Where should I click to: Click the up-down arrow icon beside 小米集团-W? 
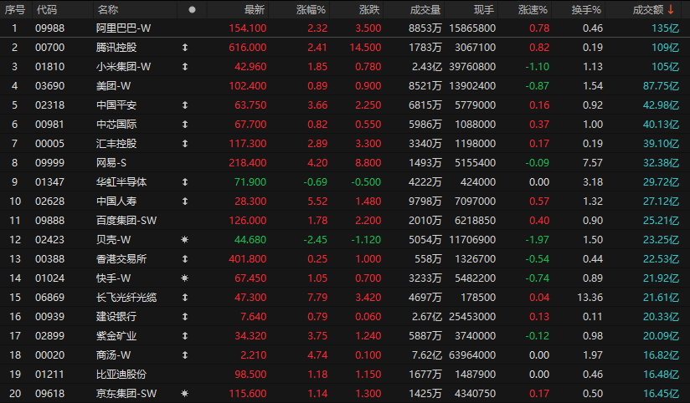(x=185, y=66)
